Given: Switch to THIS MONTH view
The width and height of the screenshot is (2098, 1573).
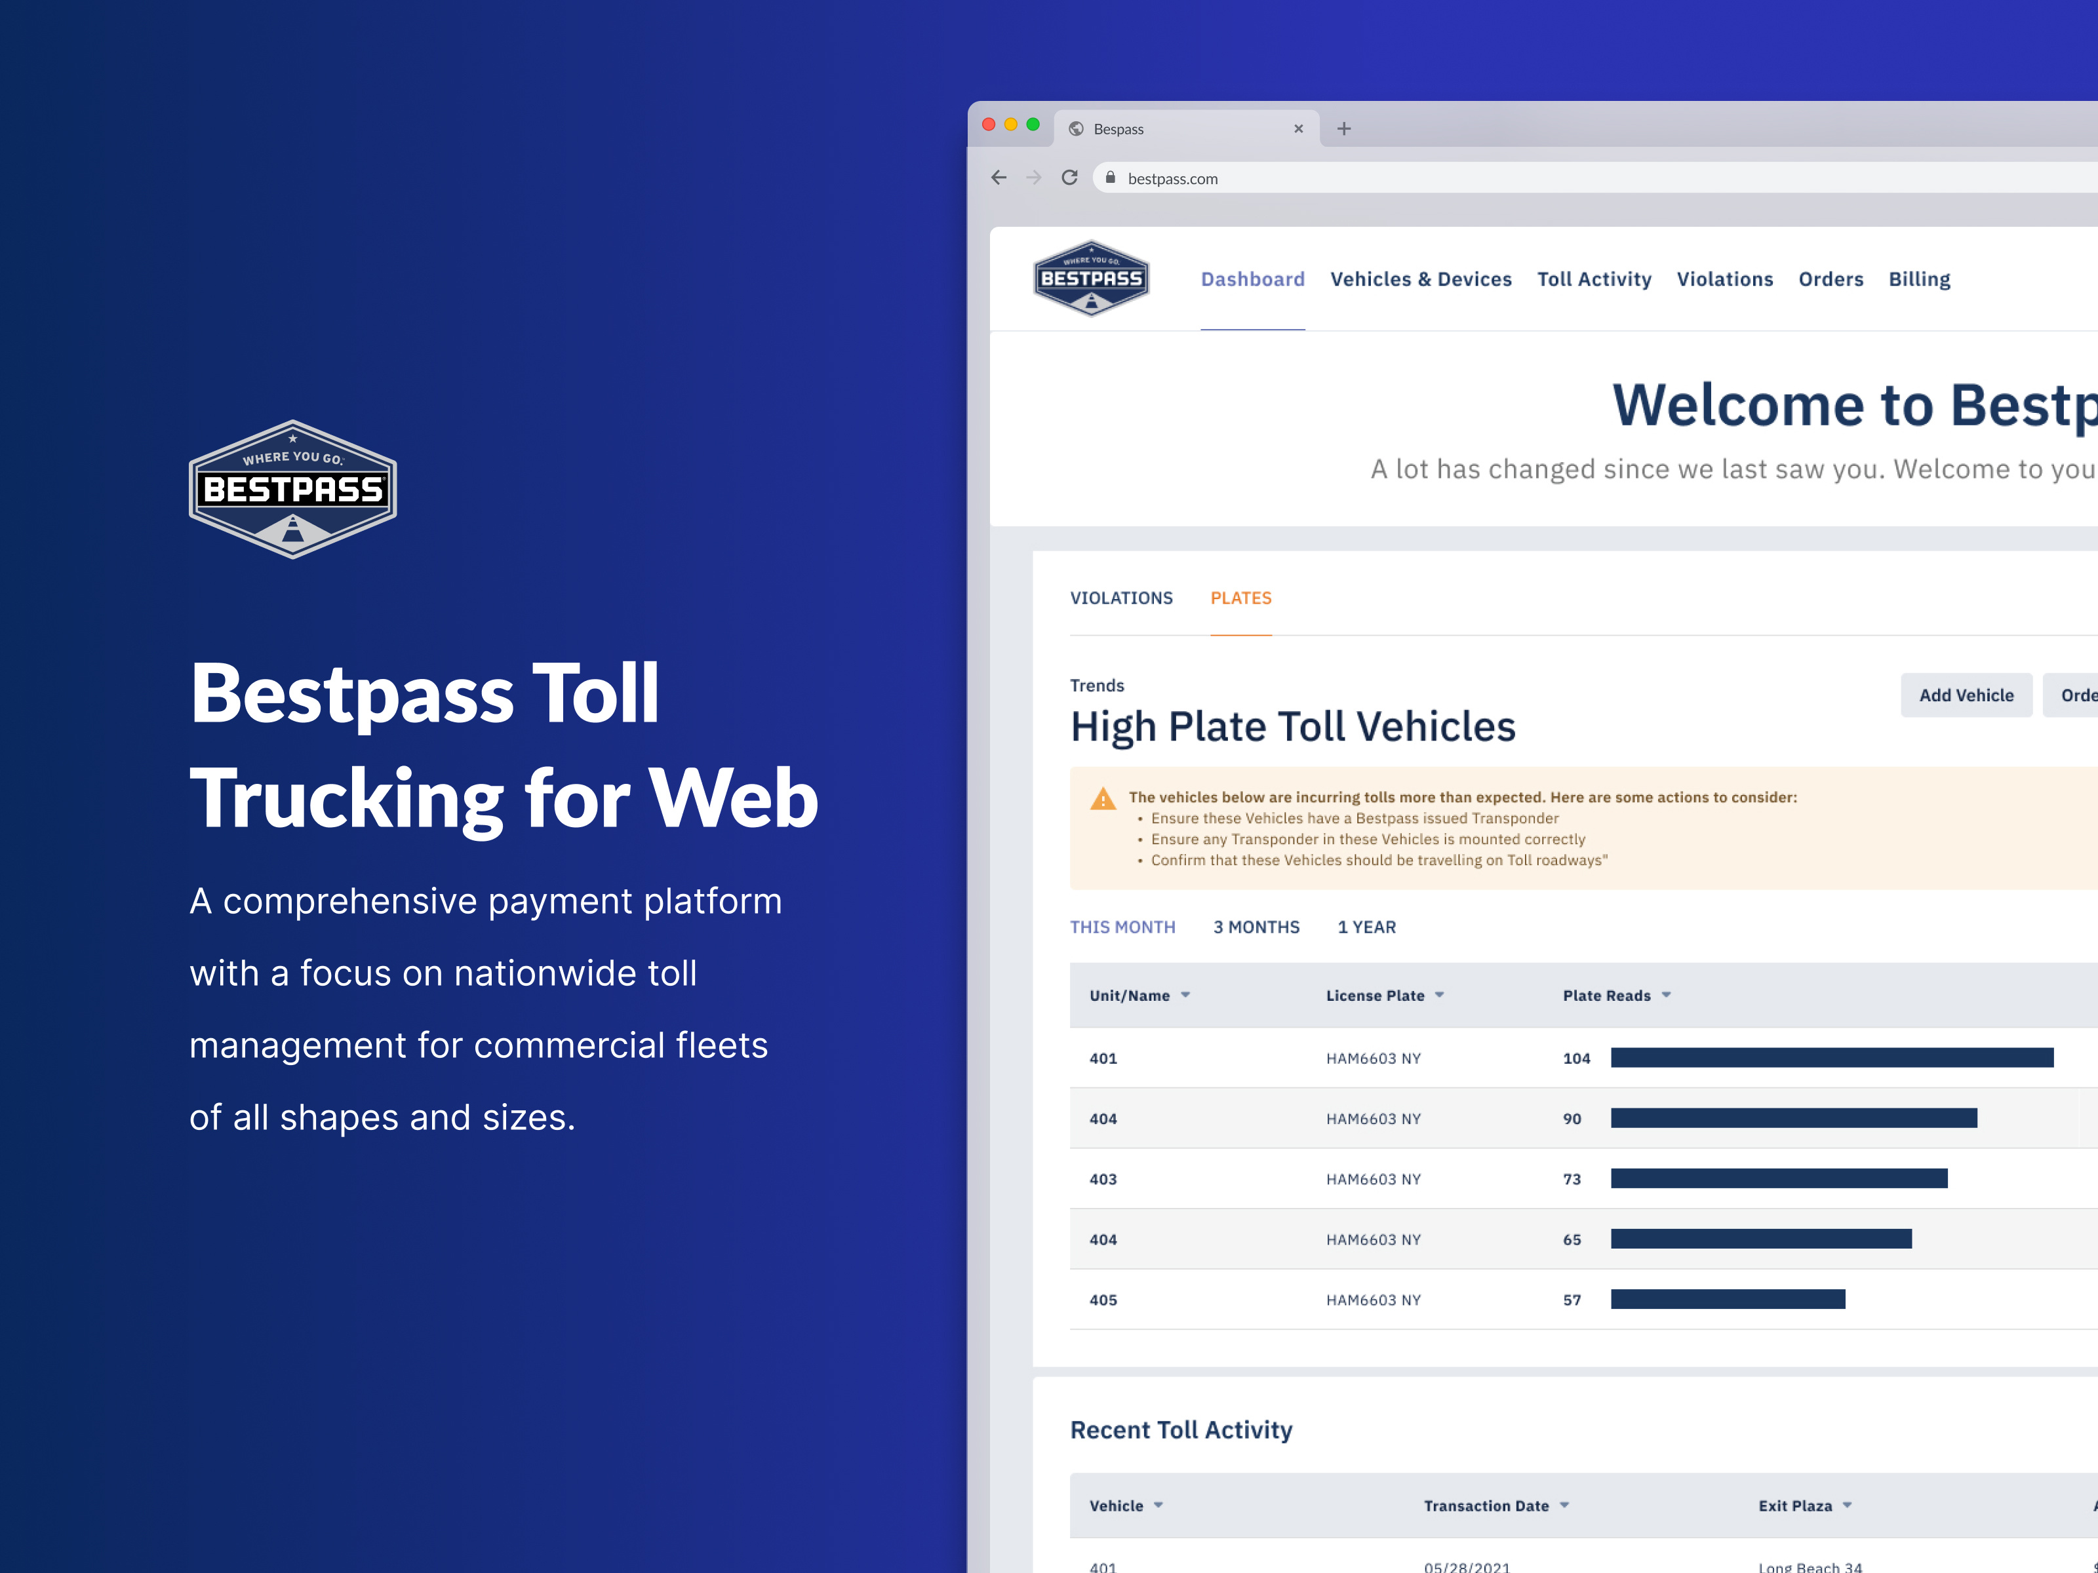Looking at the screenshot, I should (x=1123, y=926).
